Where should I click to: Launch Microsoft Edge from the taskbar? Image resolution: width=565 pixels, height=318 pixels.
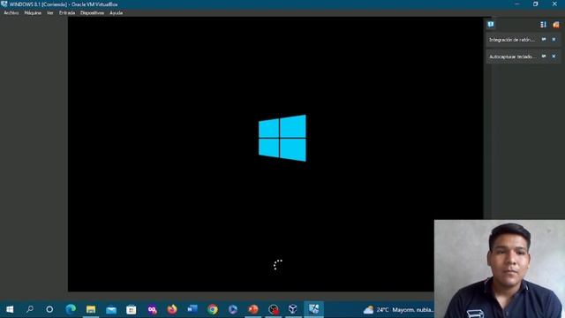point(71,309)
